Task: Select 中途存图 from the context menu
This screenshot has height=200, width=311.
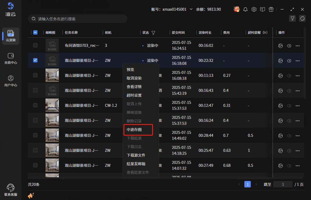Action: [134, 130]
